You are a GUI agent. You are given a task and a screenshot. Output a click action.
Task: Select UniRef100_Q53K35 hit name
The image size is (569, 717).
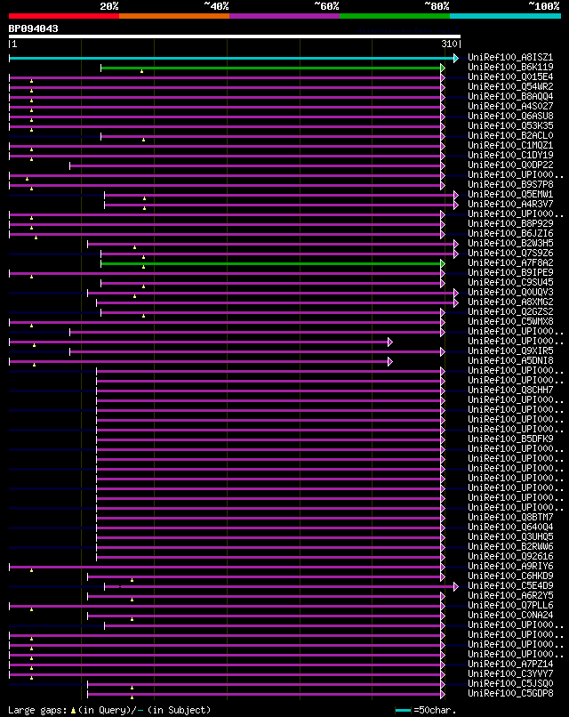[x=510, y=125]
